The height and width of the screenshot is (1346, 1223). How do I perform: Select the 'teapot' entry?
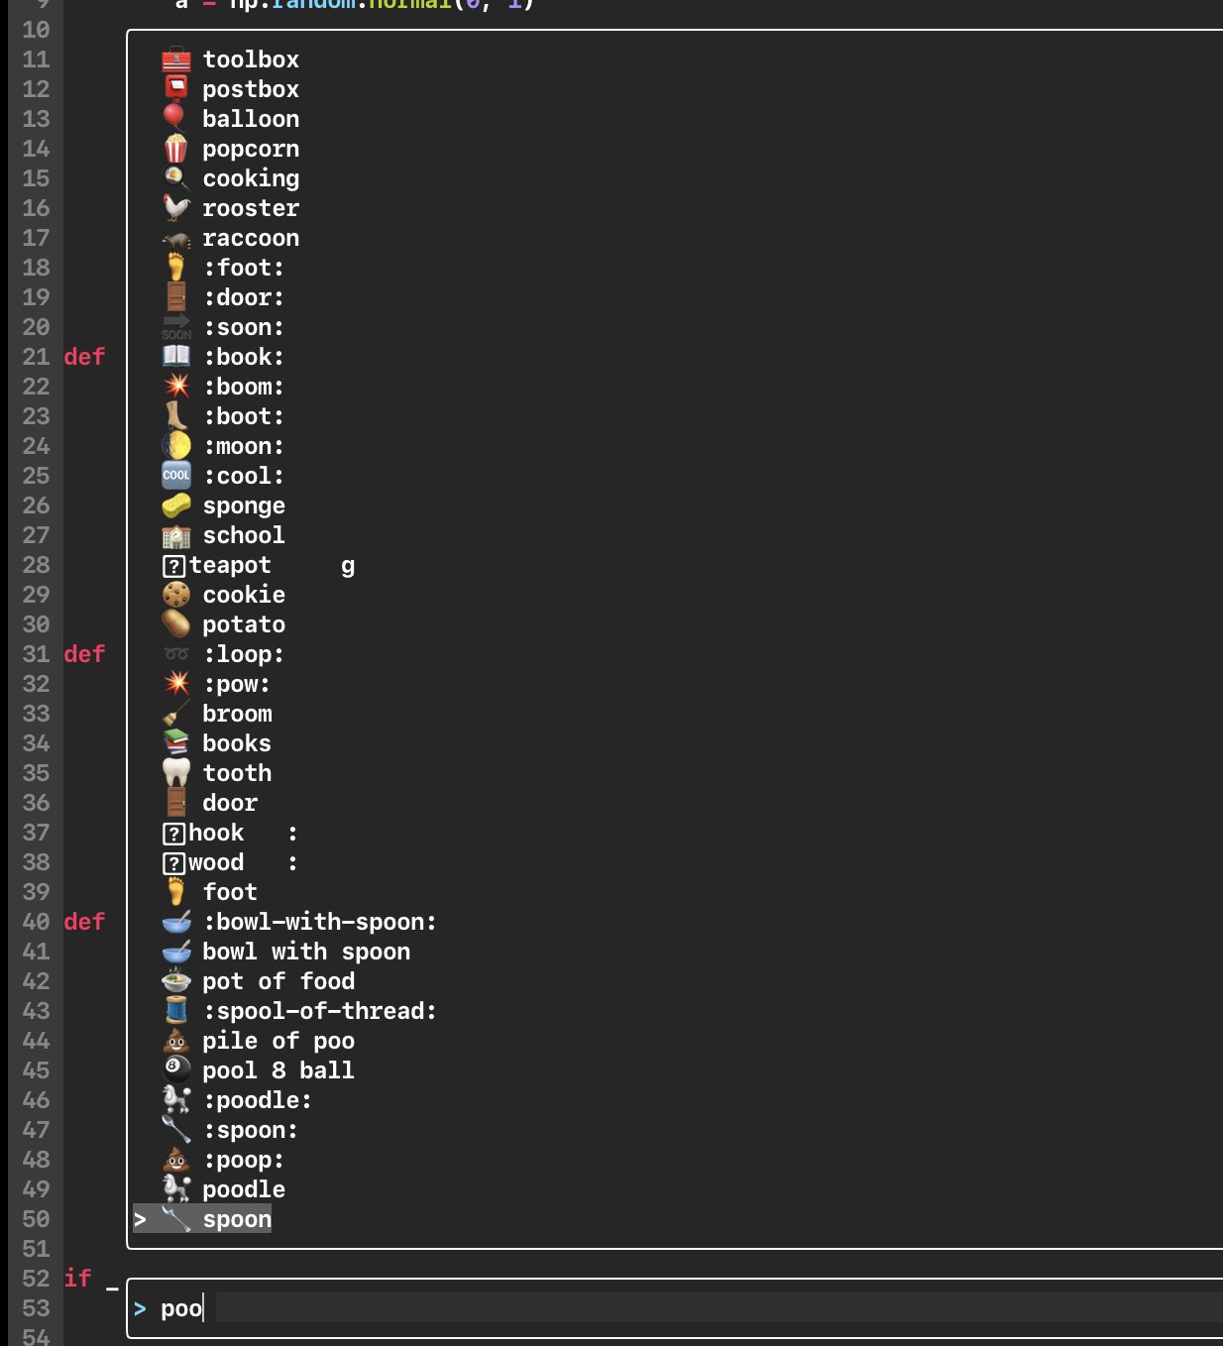click(230, 565)
